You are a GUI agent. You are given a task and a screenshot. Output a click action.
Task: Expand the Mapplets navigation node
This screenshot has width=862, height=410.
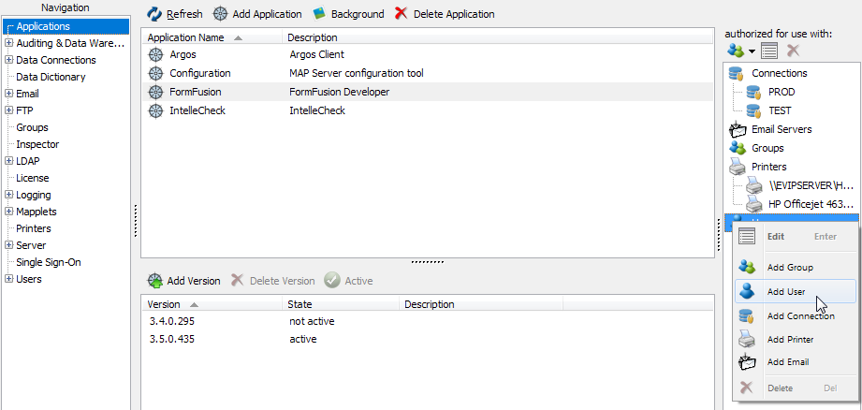point(8,212)
